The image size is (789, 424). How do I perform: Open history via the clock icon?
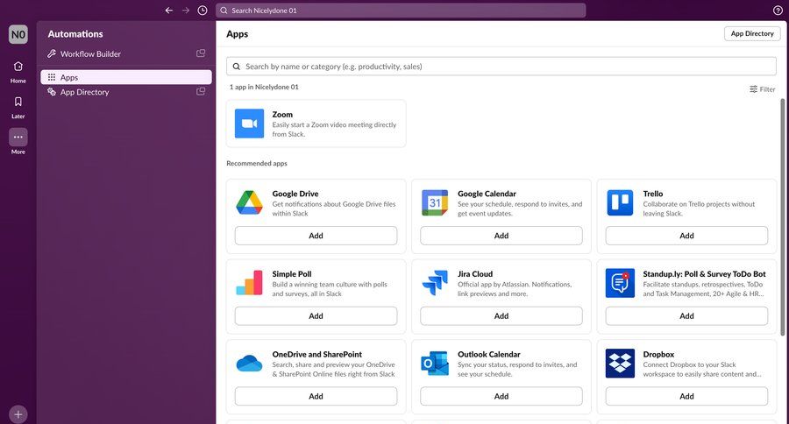click(203, 10)
